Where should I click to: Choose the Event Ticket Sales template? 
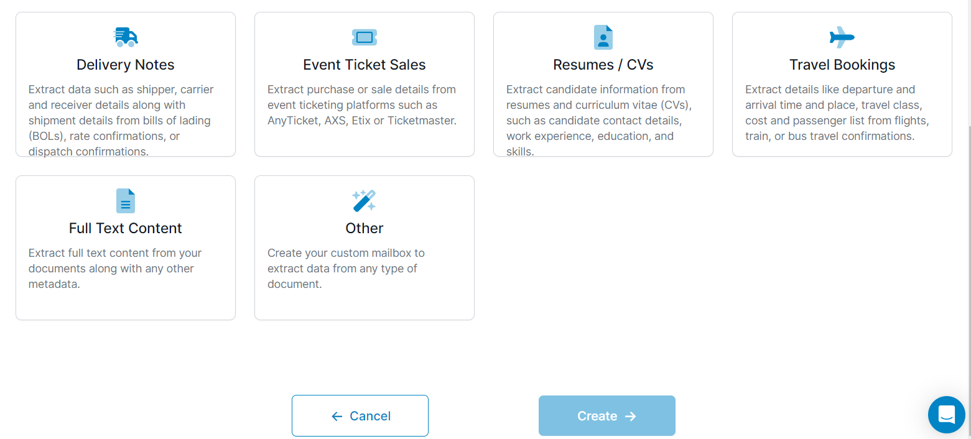click(364, 84)
